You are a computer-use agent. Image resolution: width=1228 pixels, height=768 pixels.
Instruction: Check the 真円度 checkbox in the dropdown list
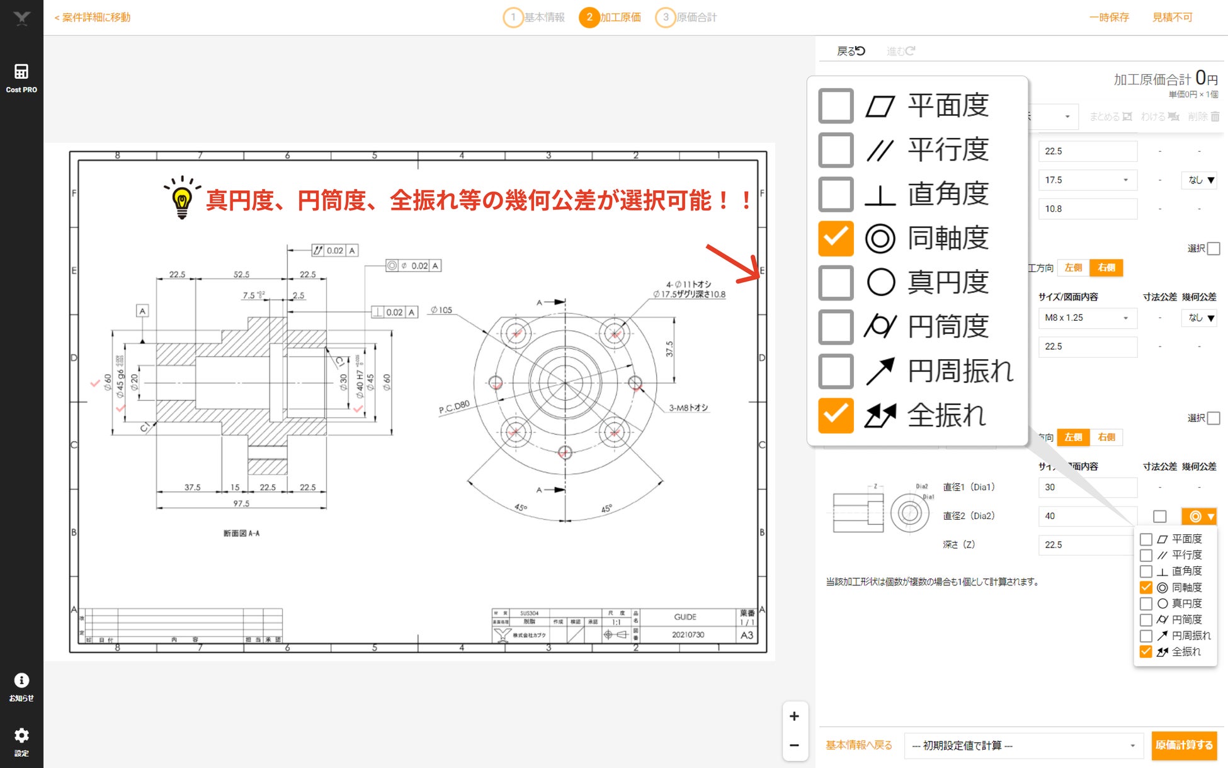(1146, 604)
